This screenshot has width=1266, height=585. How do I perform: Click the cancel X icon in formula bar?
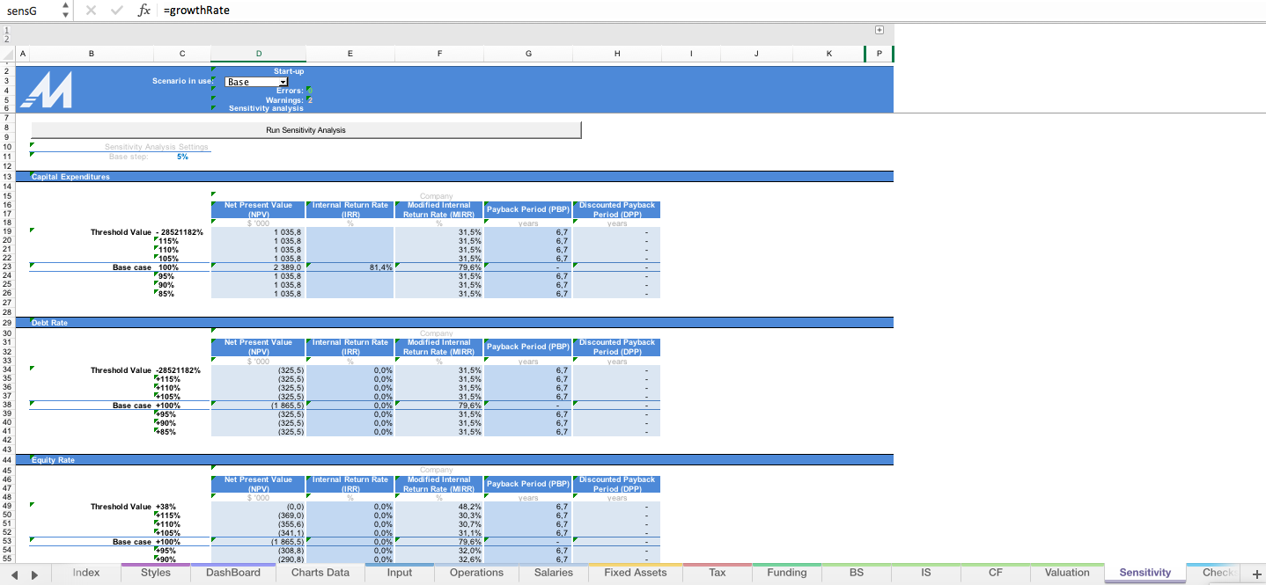click(x=92, y=11)
